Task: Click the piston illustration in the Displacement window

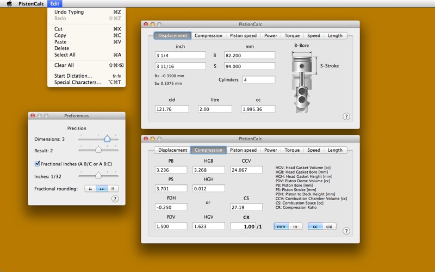Action: (302, 85)
